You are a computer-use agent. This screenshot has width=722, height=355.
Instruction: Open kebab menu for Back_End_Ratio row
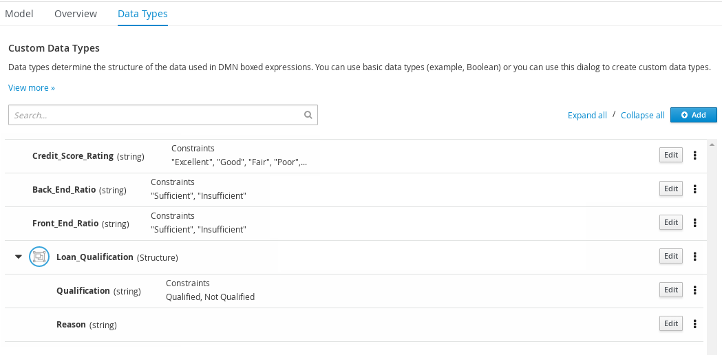point(695,189)
